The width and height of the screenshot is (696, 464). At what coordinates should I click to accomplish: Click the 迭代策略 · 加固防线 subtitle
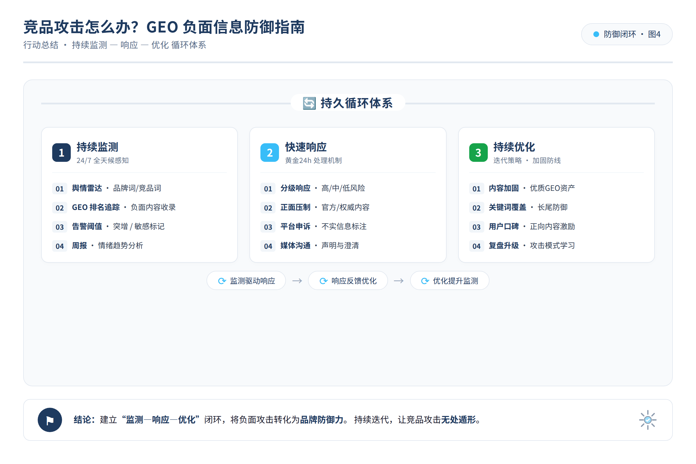[x=527, y=160]
